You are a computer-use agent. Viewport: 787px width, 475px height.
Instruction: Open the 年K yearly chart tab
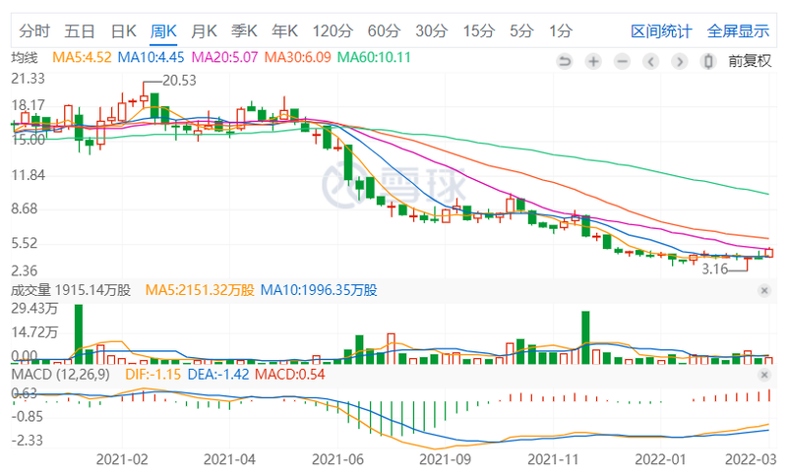[x=285, y=31]
